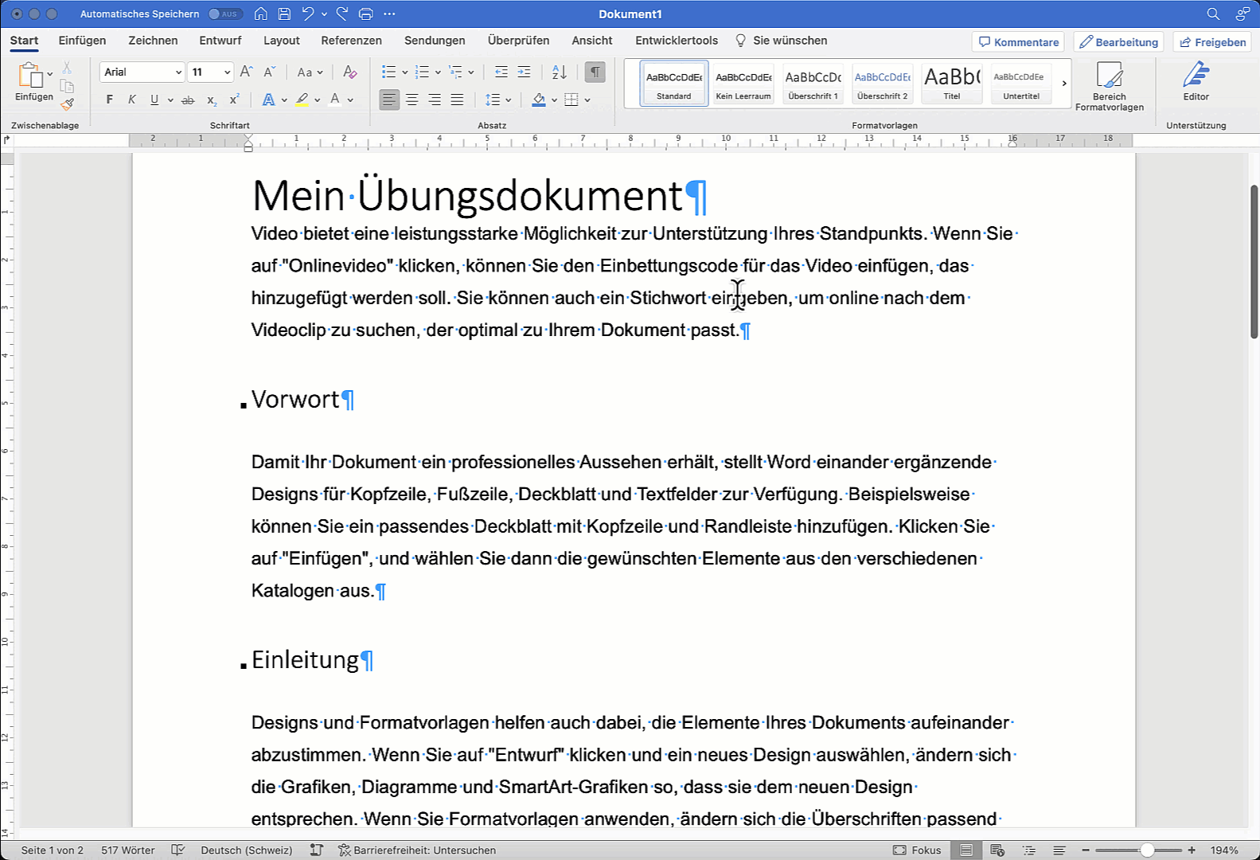Expand the Formatvorlagen styles gallery
This screenshot has height=860, width=1260.
[1064, 83]
